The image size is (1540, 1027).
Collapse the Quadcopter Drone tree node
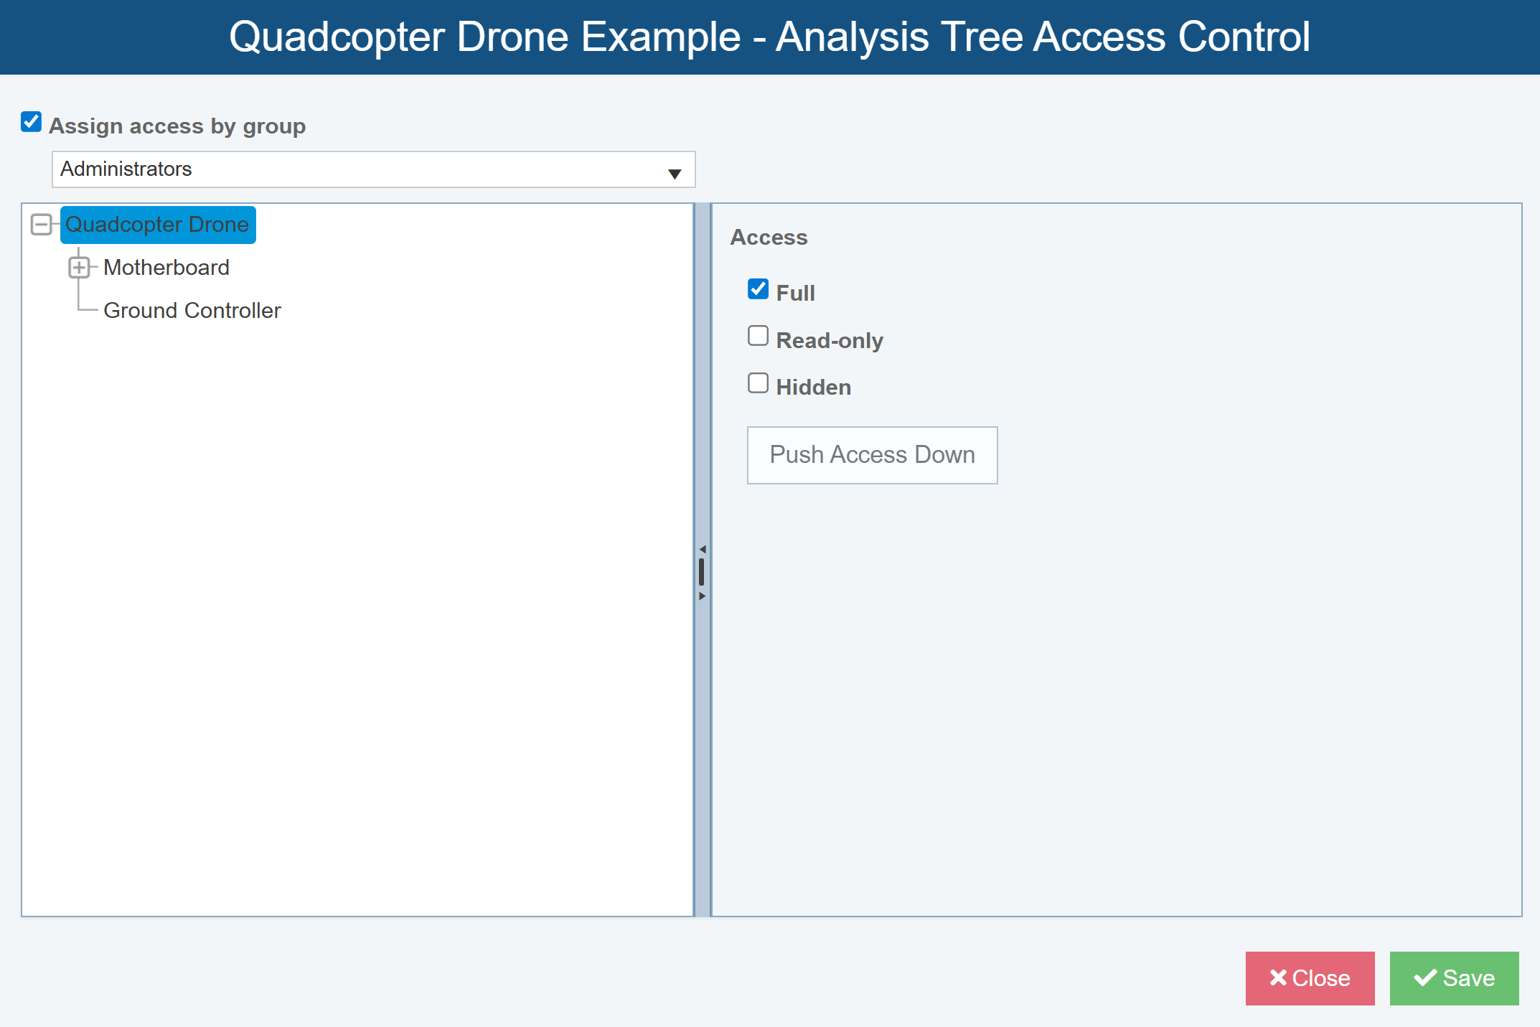click(42, 225)
